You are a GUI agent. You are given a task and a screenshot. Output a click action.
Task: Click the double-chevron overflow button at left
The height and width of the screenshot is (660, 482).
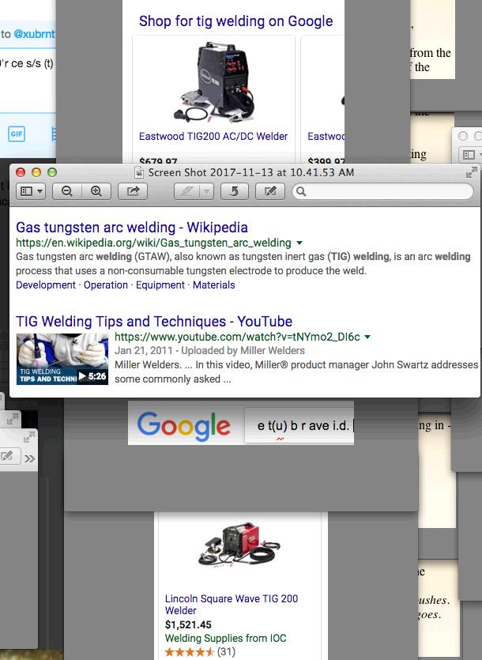(x=29, y=458)
